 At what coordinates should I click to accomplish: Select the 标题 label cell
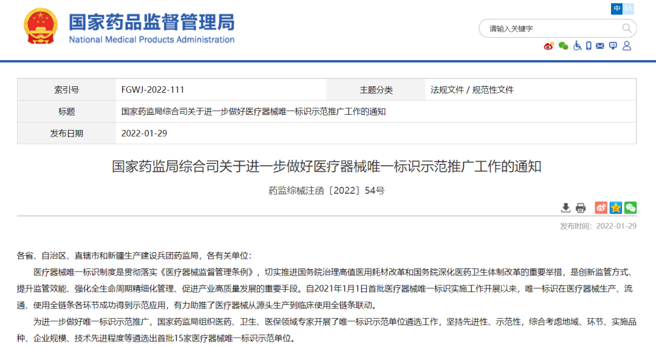pyautogui.click(x=67, y=112)
